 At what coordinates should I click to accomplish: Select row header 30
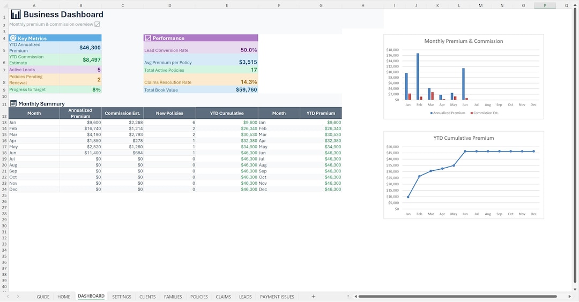tap(4, 225)
